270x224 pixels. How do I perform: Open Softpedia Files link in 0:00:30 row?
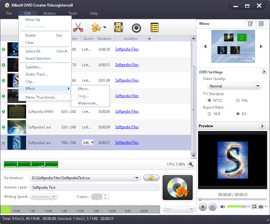[x=127, y=49]
